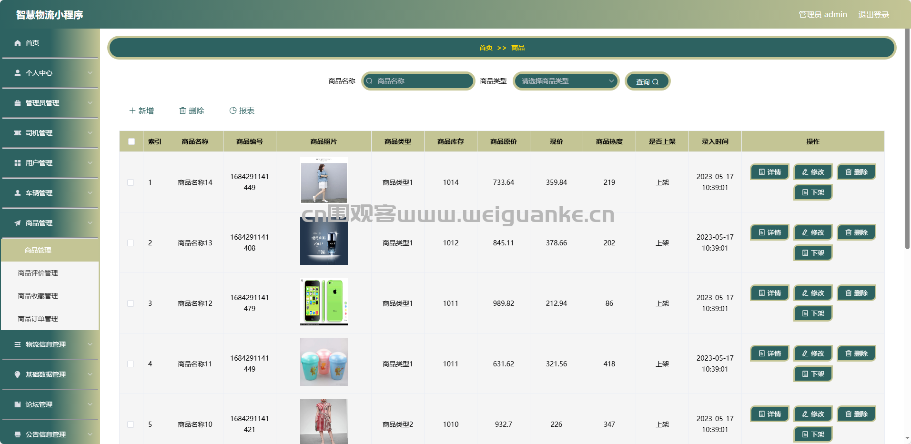Expand the 车辆管理 menu chevron
Viewport: 911px width, 444px height.
[x=90, y=193]
